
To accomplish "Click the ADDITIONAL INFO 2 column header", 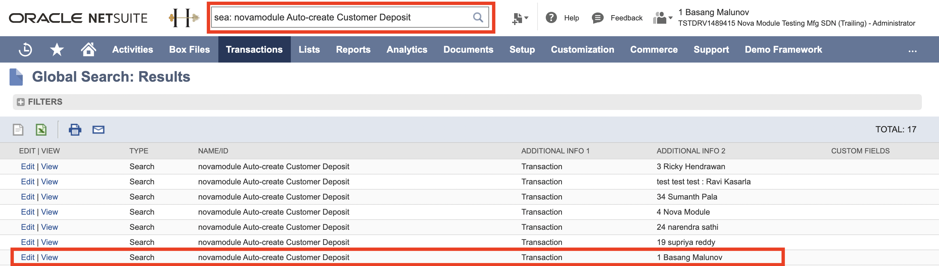I will click(691, 151).
